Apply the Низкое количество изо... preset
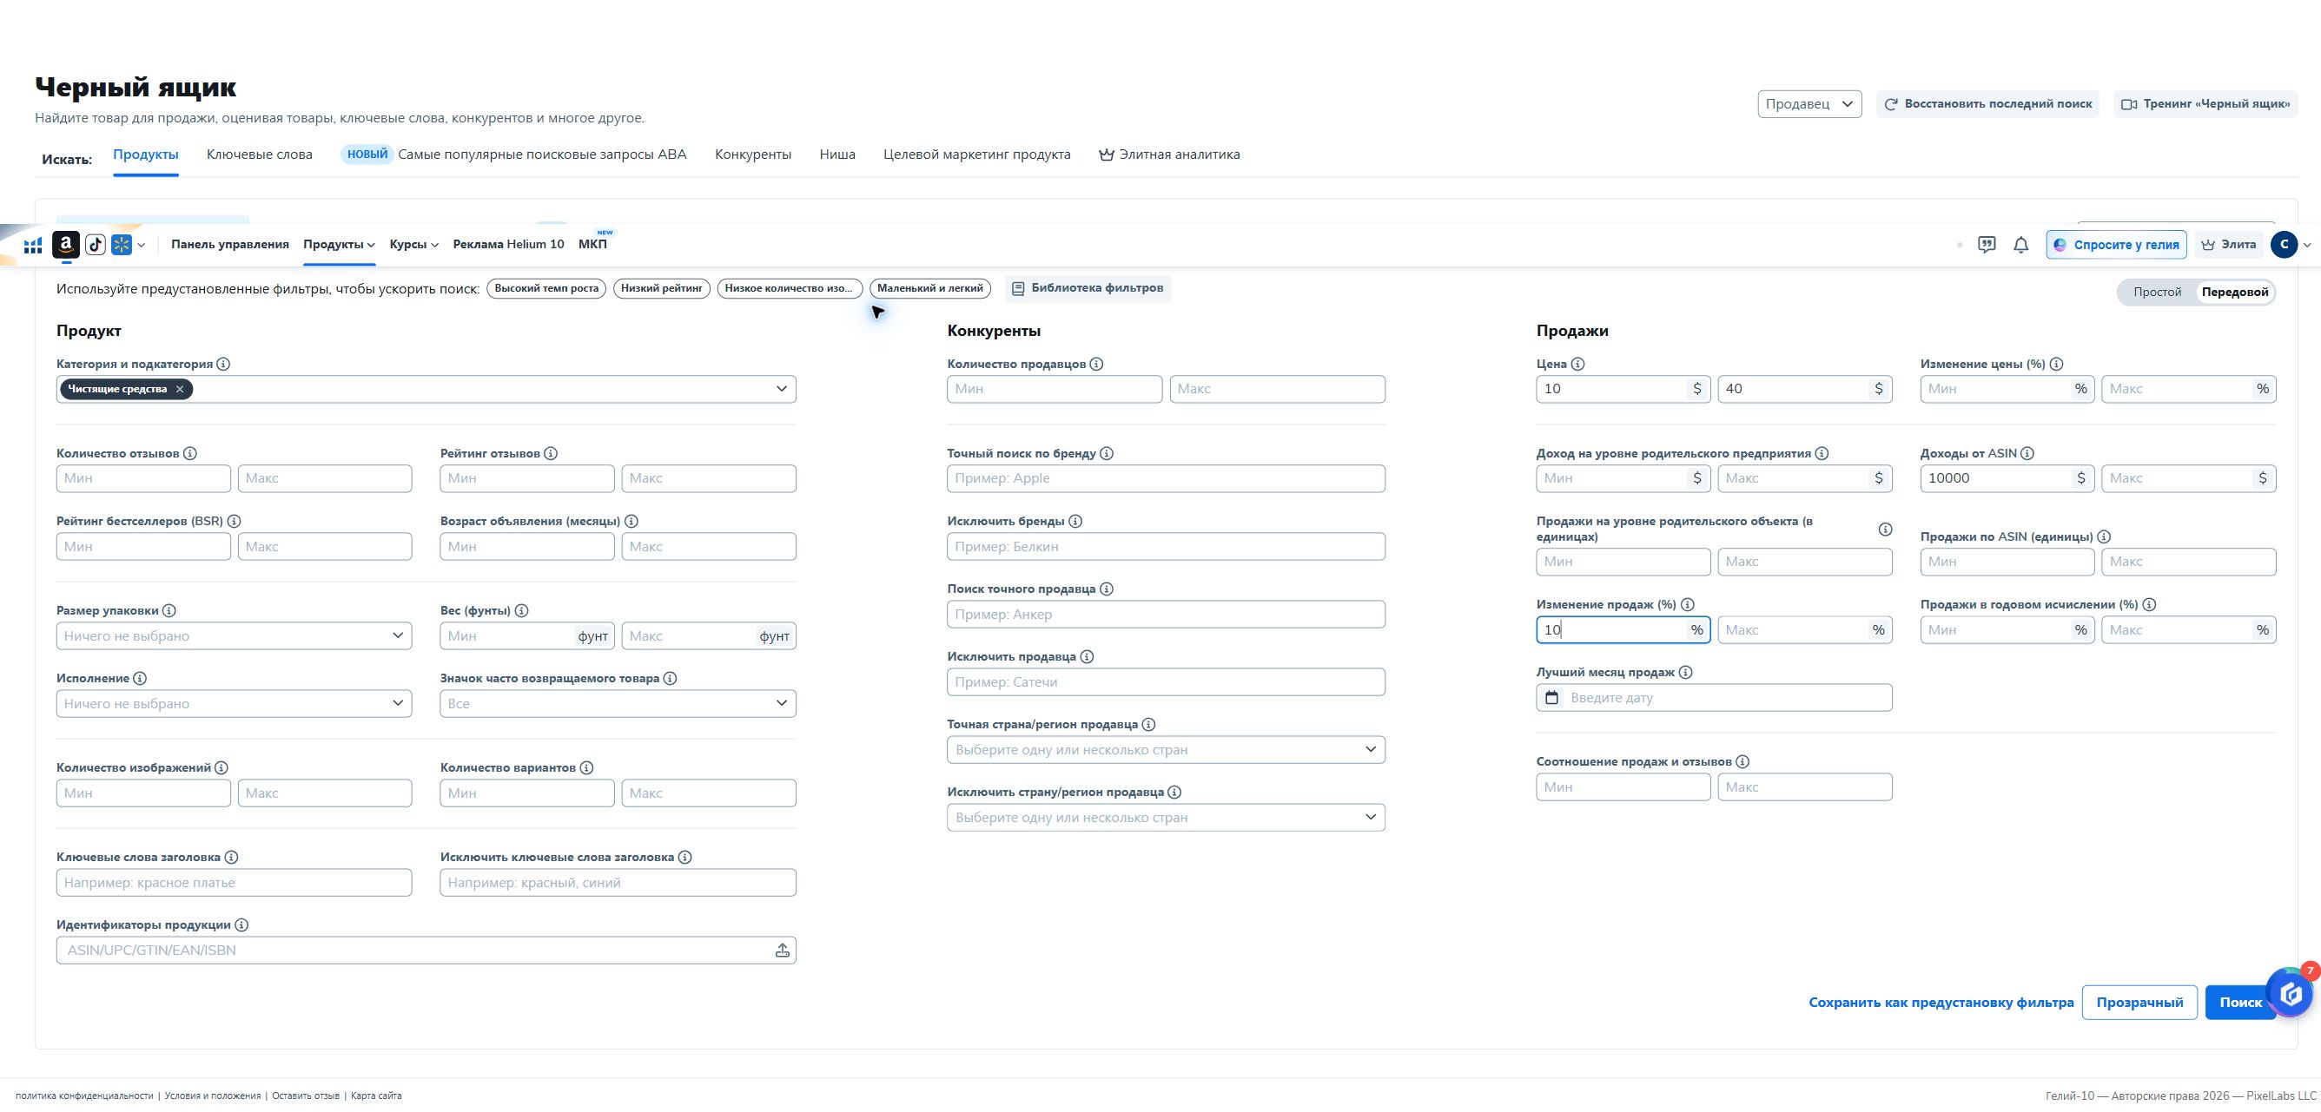2321x1112 pixels. tap(790, 288)
